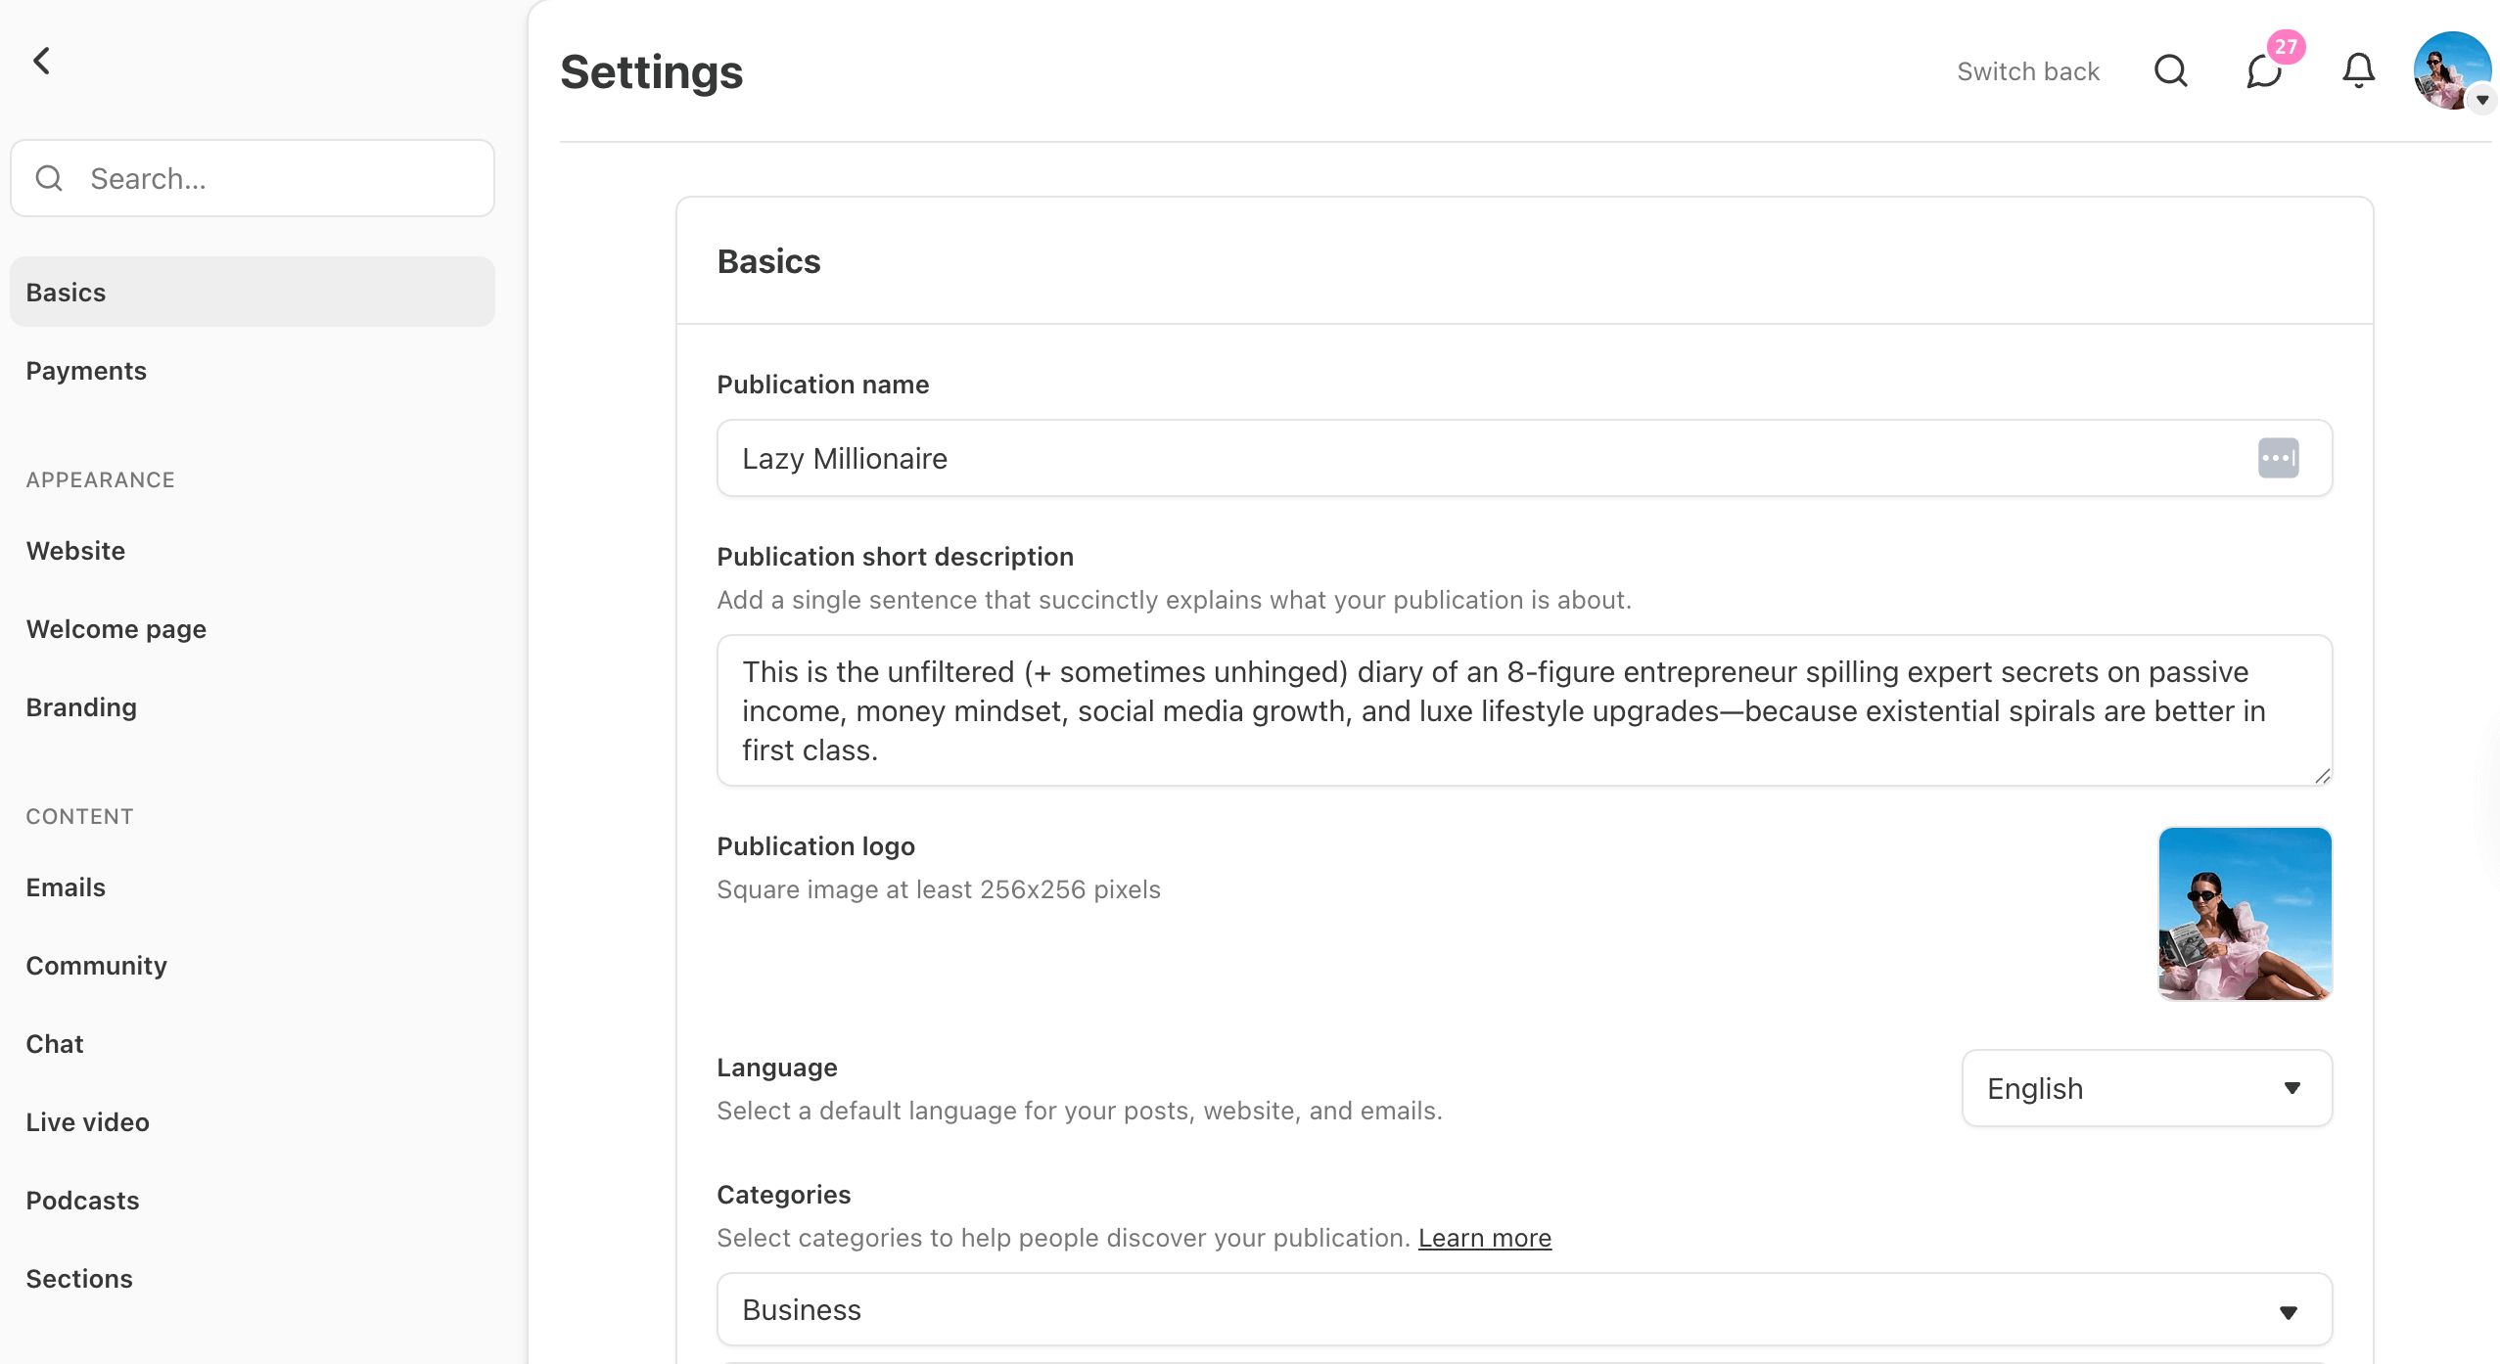The height and width of the screenshot is (1364, 2500).
Task: Click password manager icon in Publication name field
Action: [x=2278, y=458]
